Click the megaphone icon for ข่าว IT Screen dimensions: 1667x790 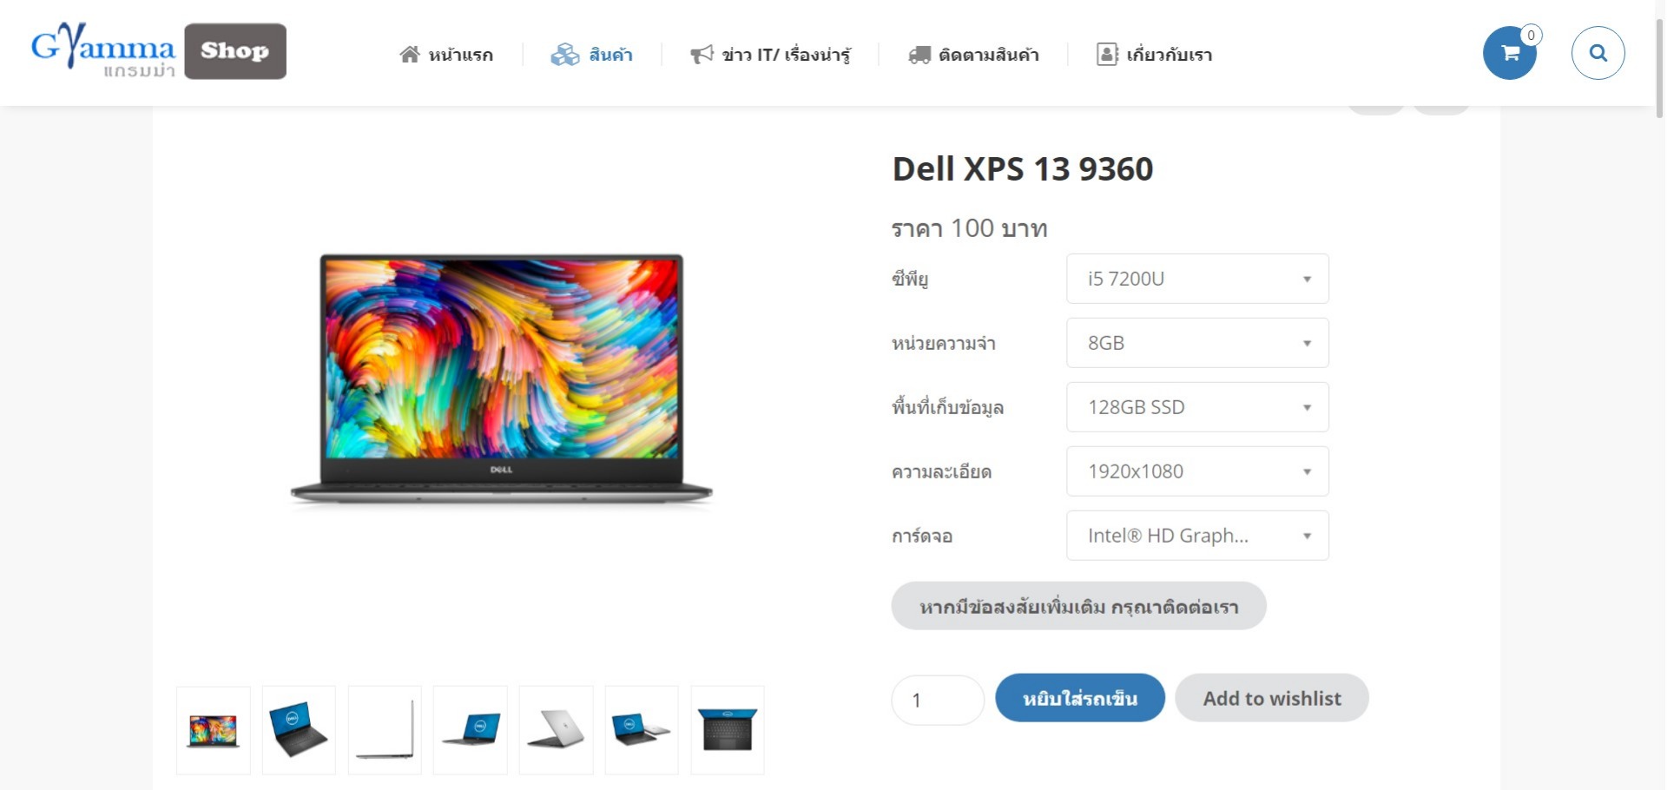coord(702,55)
